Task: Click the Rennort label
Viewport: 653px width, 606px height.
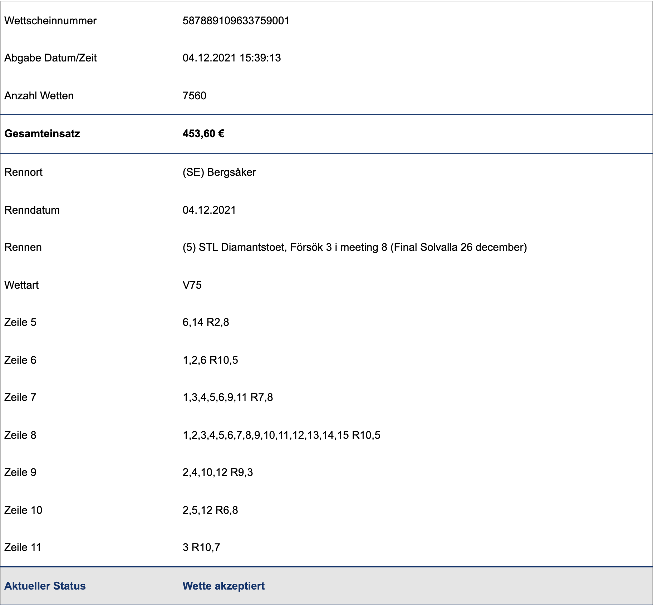Action: pos(23,172)
